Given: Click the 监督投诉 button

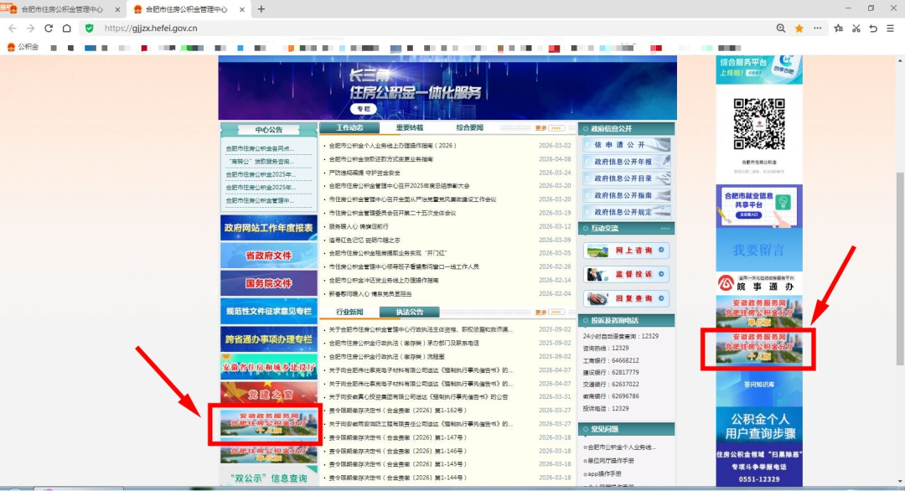Looking at the screenshot, I should coord(627,274).
